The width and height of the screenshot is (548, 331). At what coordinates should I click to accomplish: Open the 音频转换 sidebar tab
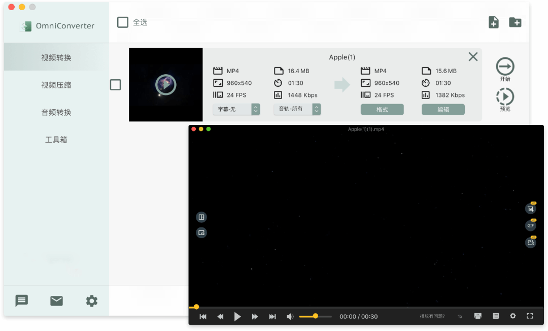[x=56, y=112]
